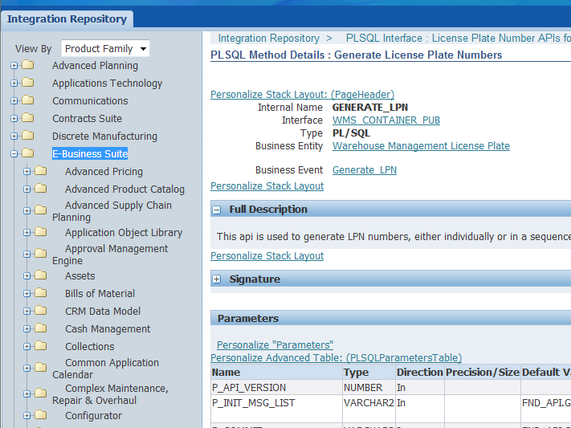Click the Advanced Planning folder icon

coord(27,65)
